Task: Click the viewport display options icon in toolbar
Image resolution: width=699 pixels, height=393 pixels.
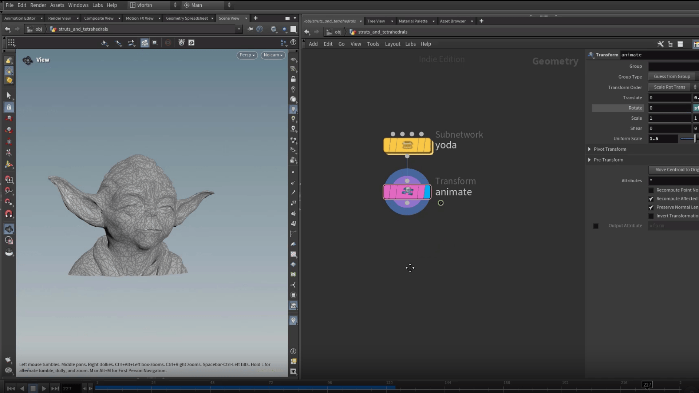Action: point(191,43)
